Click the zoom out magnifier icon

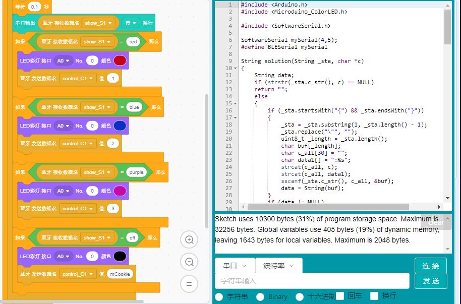[189, 262]
